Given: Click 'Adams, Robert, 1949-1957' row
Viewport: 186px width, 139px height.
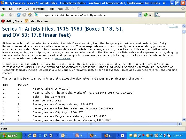Looking at the screenshot, I should pos(51,89).
